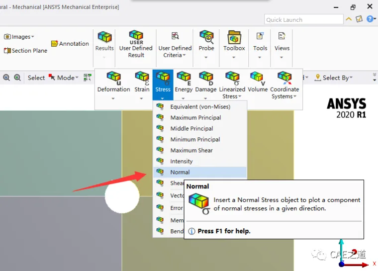Open User Defined Criteria icon
Screen dimensions: 378x271
click(x=175, y=36)
